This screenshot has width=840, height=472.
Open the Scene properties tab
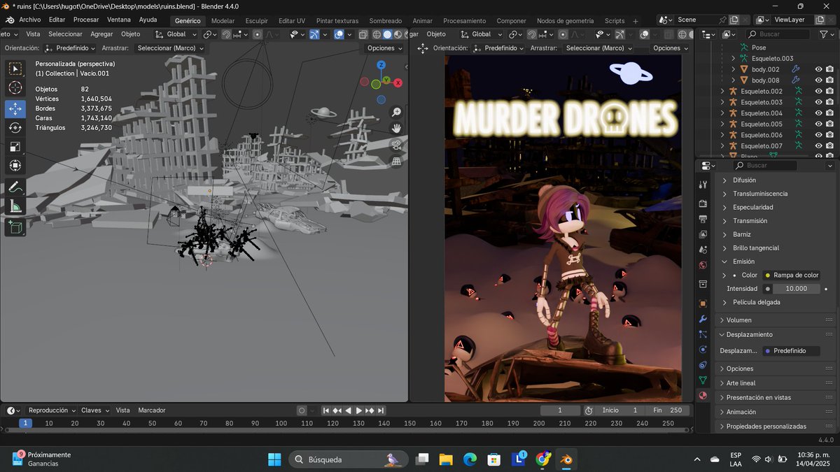[703, 250]
